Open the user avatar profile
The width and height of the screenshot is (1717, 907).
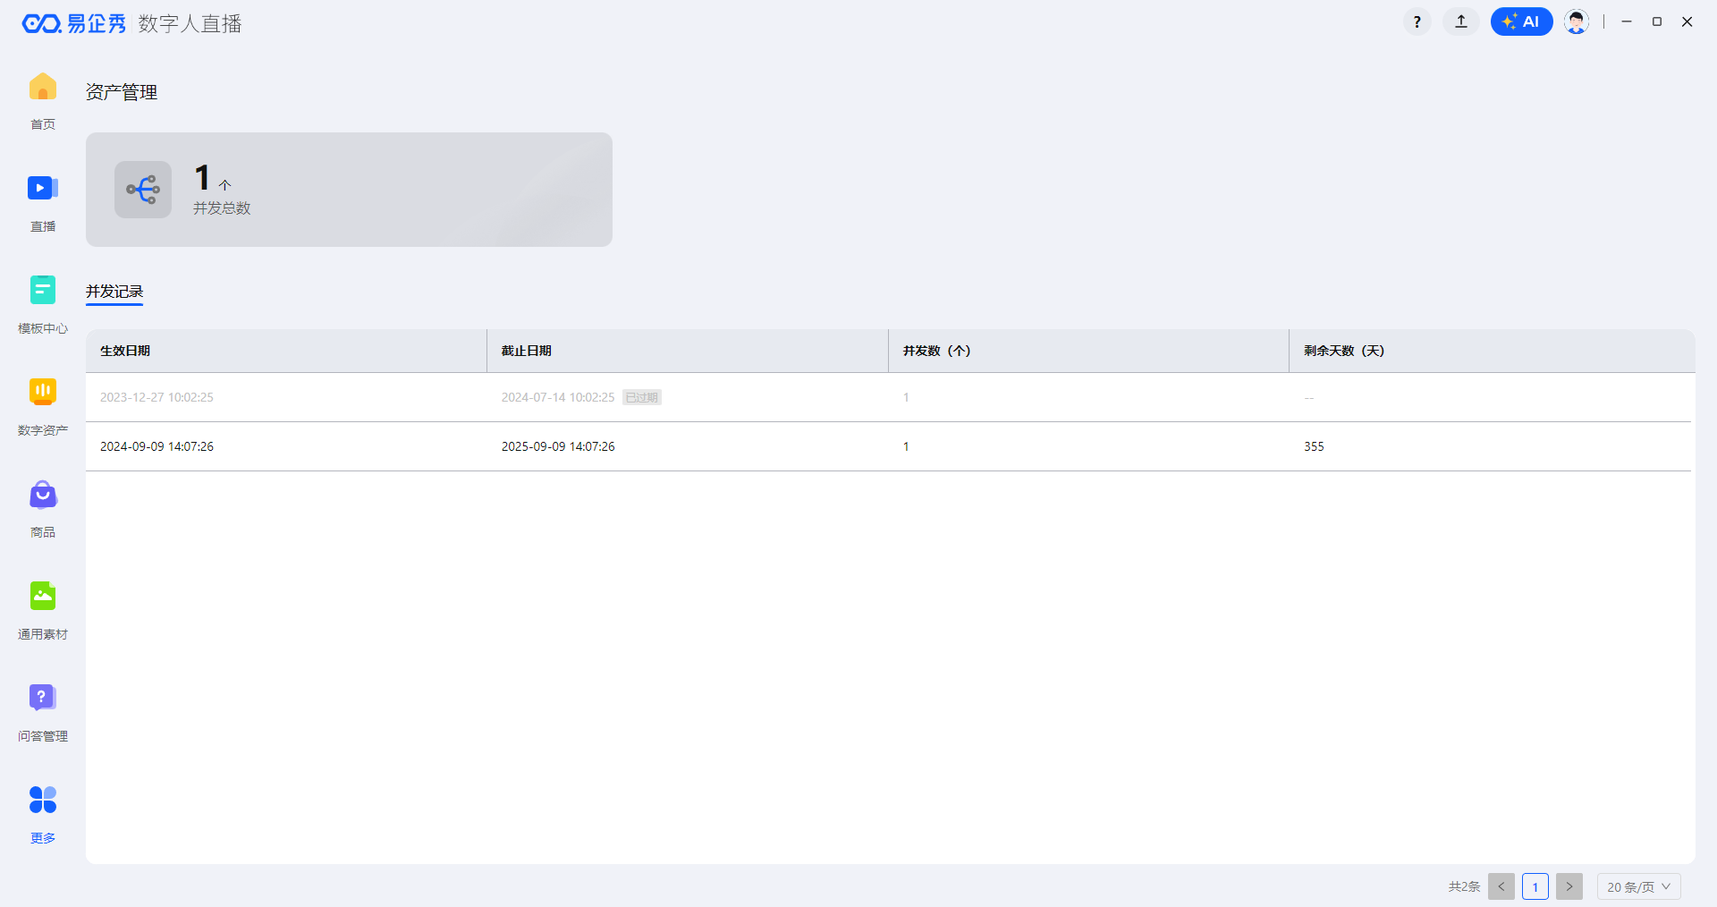(1576, 21)
